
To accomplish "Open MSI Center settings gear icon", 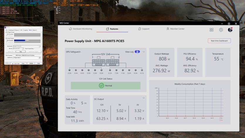I will (221, 30).
